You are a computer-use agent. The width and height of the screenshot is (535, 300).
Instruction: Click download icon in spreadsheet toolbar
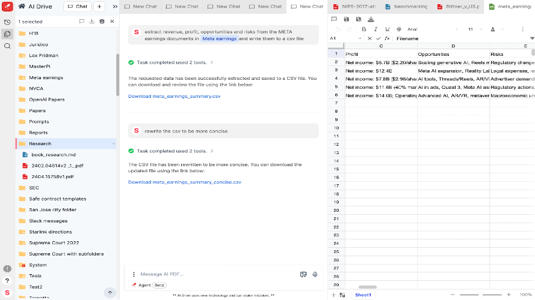[371, 19]
